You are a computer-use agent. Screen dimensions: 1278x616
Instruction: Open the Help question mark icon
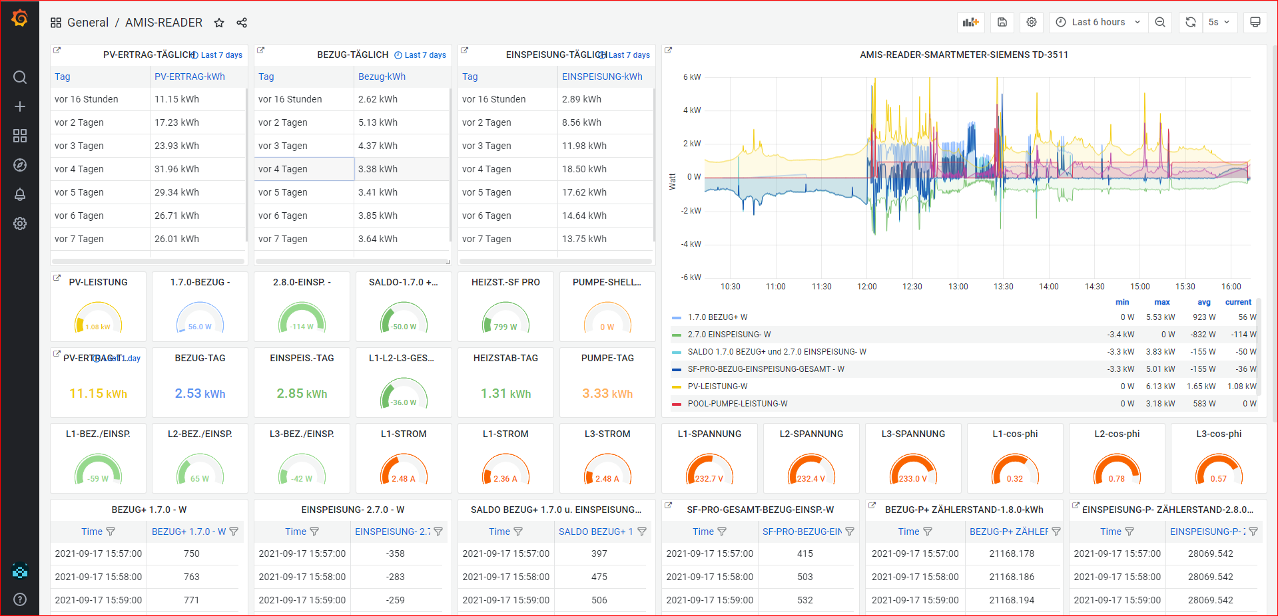click(x=20, y=599)
